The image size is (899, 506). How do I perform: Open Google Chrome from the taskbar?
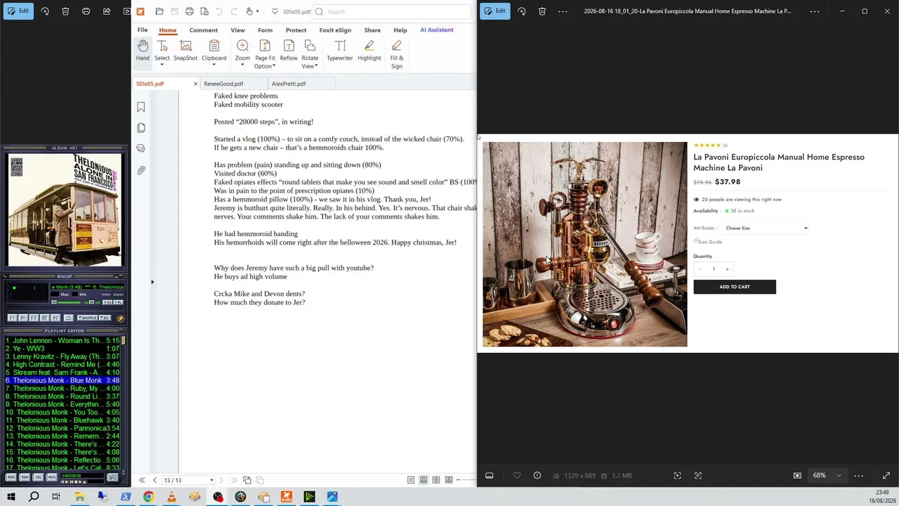pyautogui.click(x=149, y=497)
